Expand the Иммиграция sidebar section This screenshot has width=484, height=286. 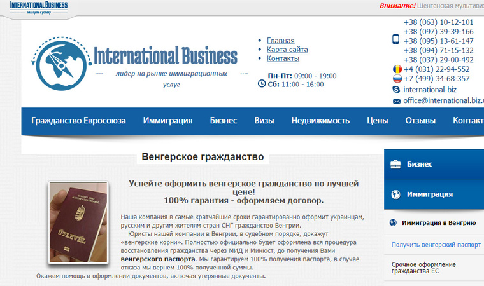coord(434,194)
